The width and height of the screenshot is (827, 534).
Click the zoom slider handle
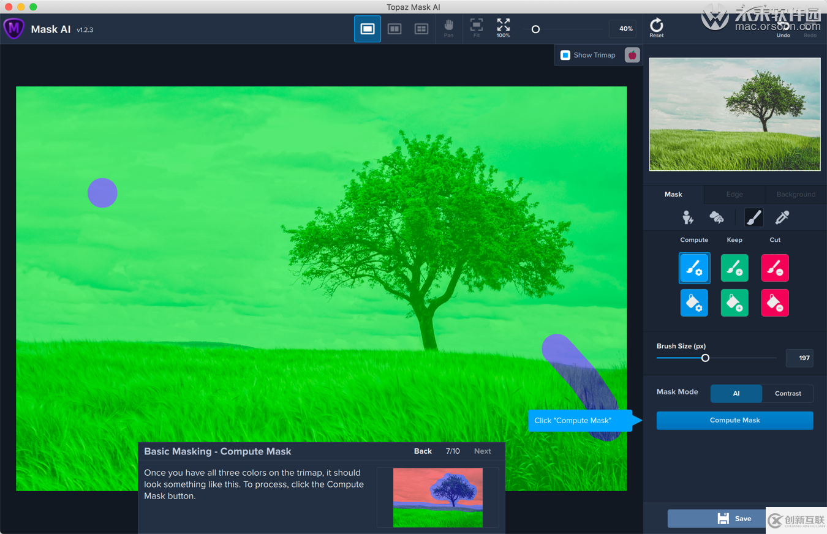click(x=535, y=29)
